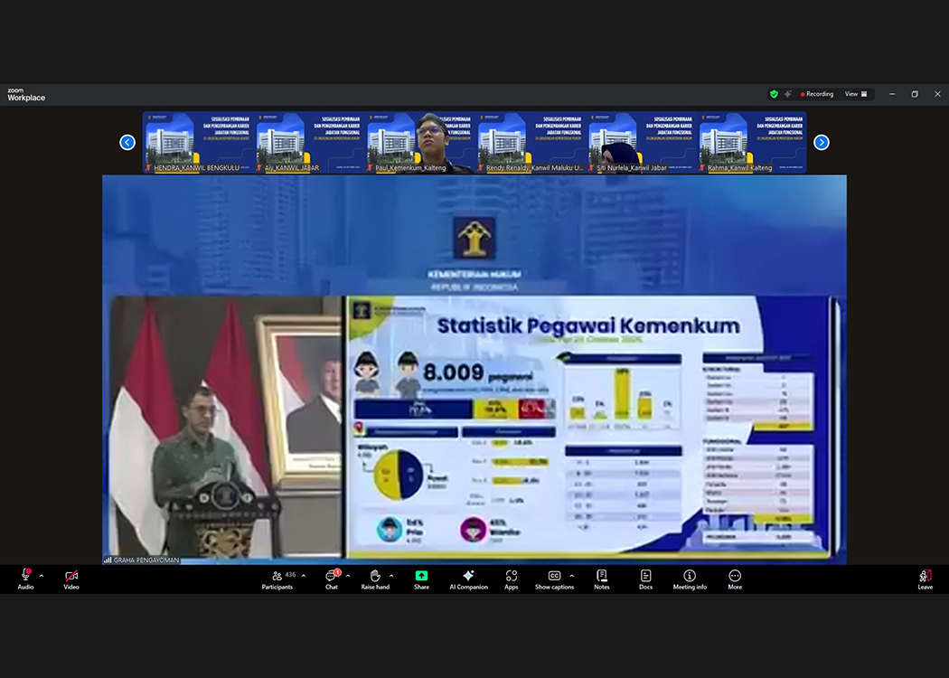This screenshot has width=949, height=678.
Task: Open the Docs tool
Action: tap(645, 579)
